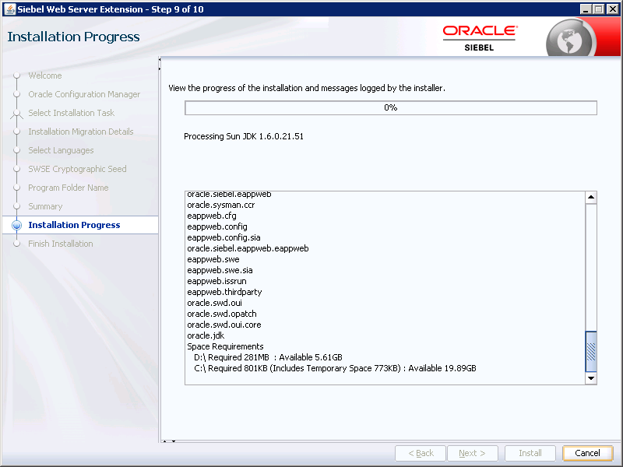
Task: Select the Summary step
Action: [45, 206]
